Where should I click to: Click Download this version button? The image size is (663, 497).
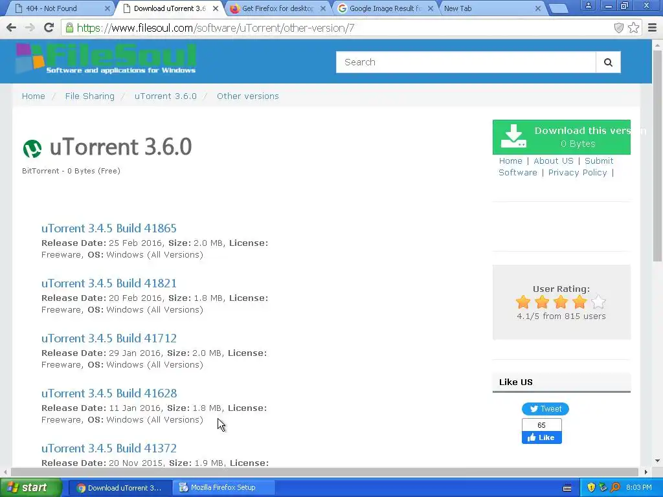(x=561, y=137)
